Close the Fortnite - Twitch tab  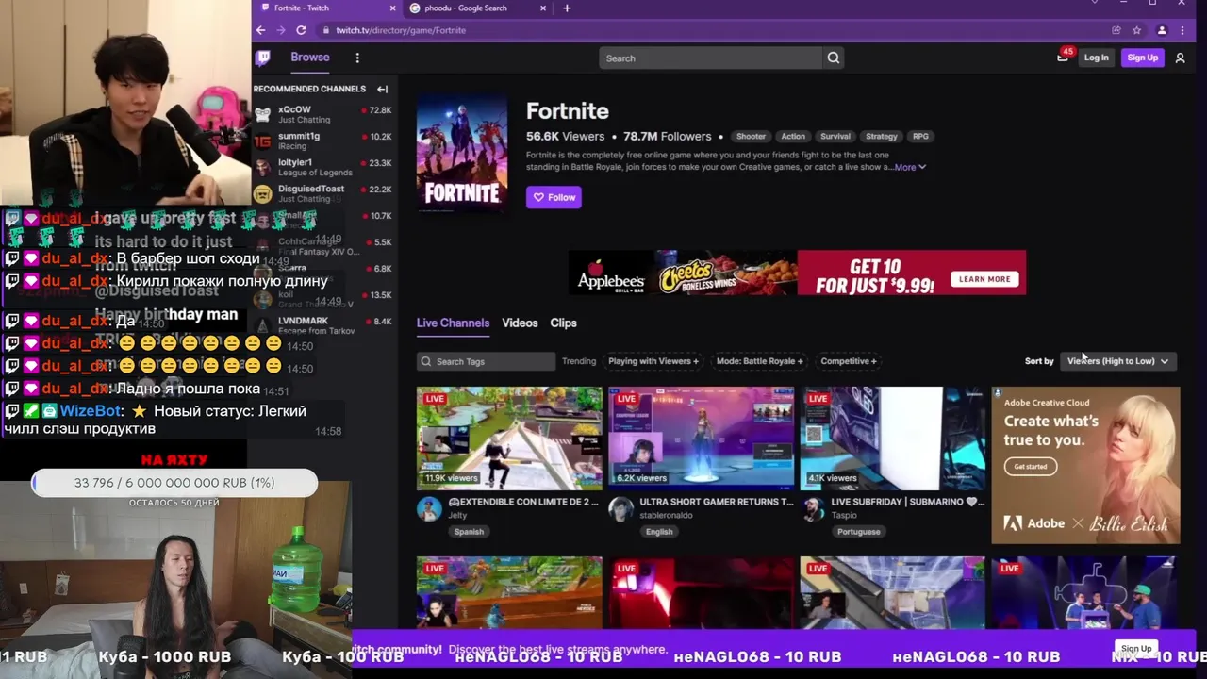[x=392, y=8]
